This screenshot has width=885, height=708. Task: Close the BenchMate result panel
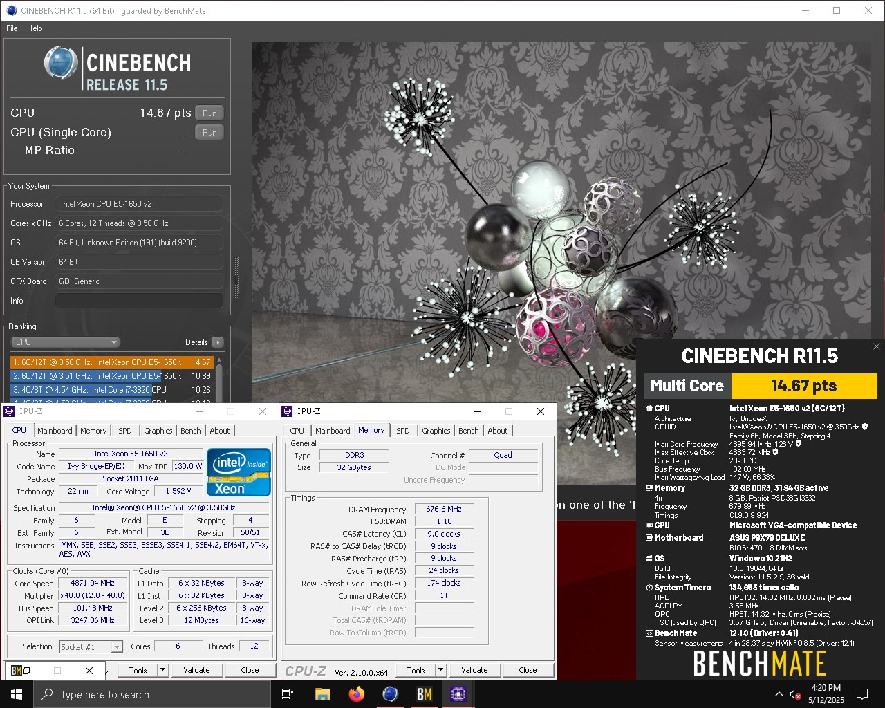click(x=877, y=346)
